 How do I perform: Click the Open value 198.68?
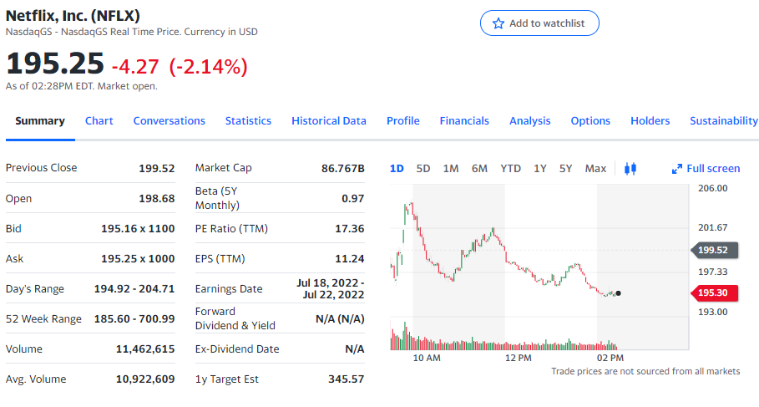click(x=156, y=198)
